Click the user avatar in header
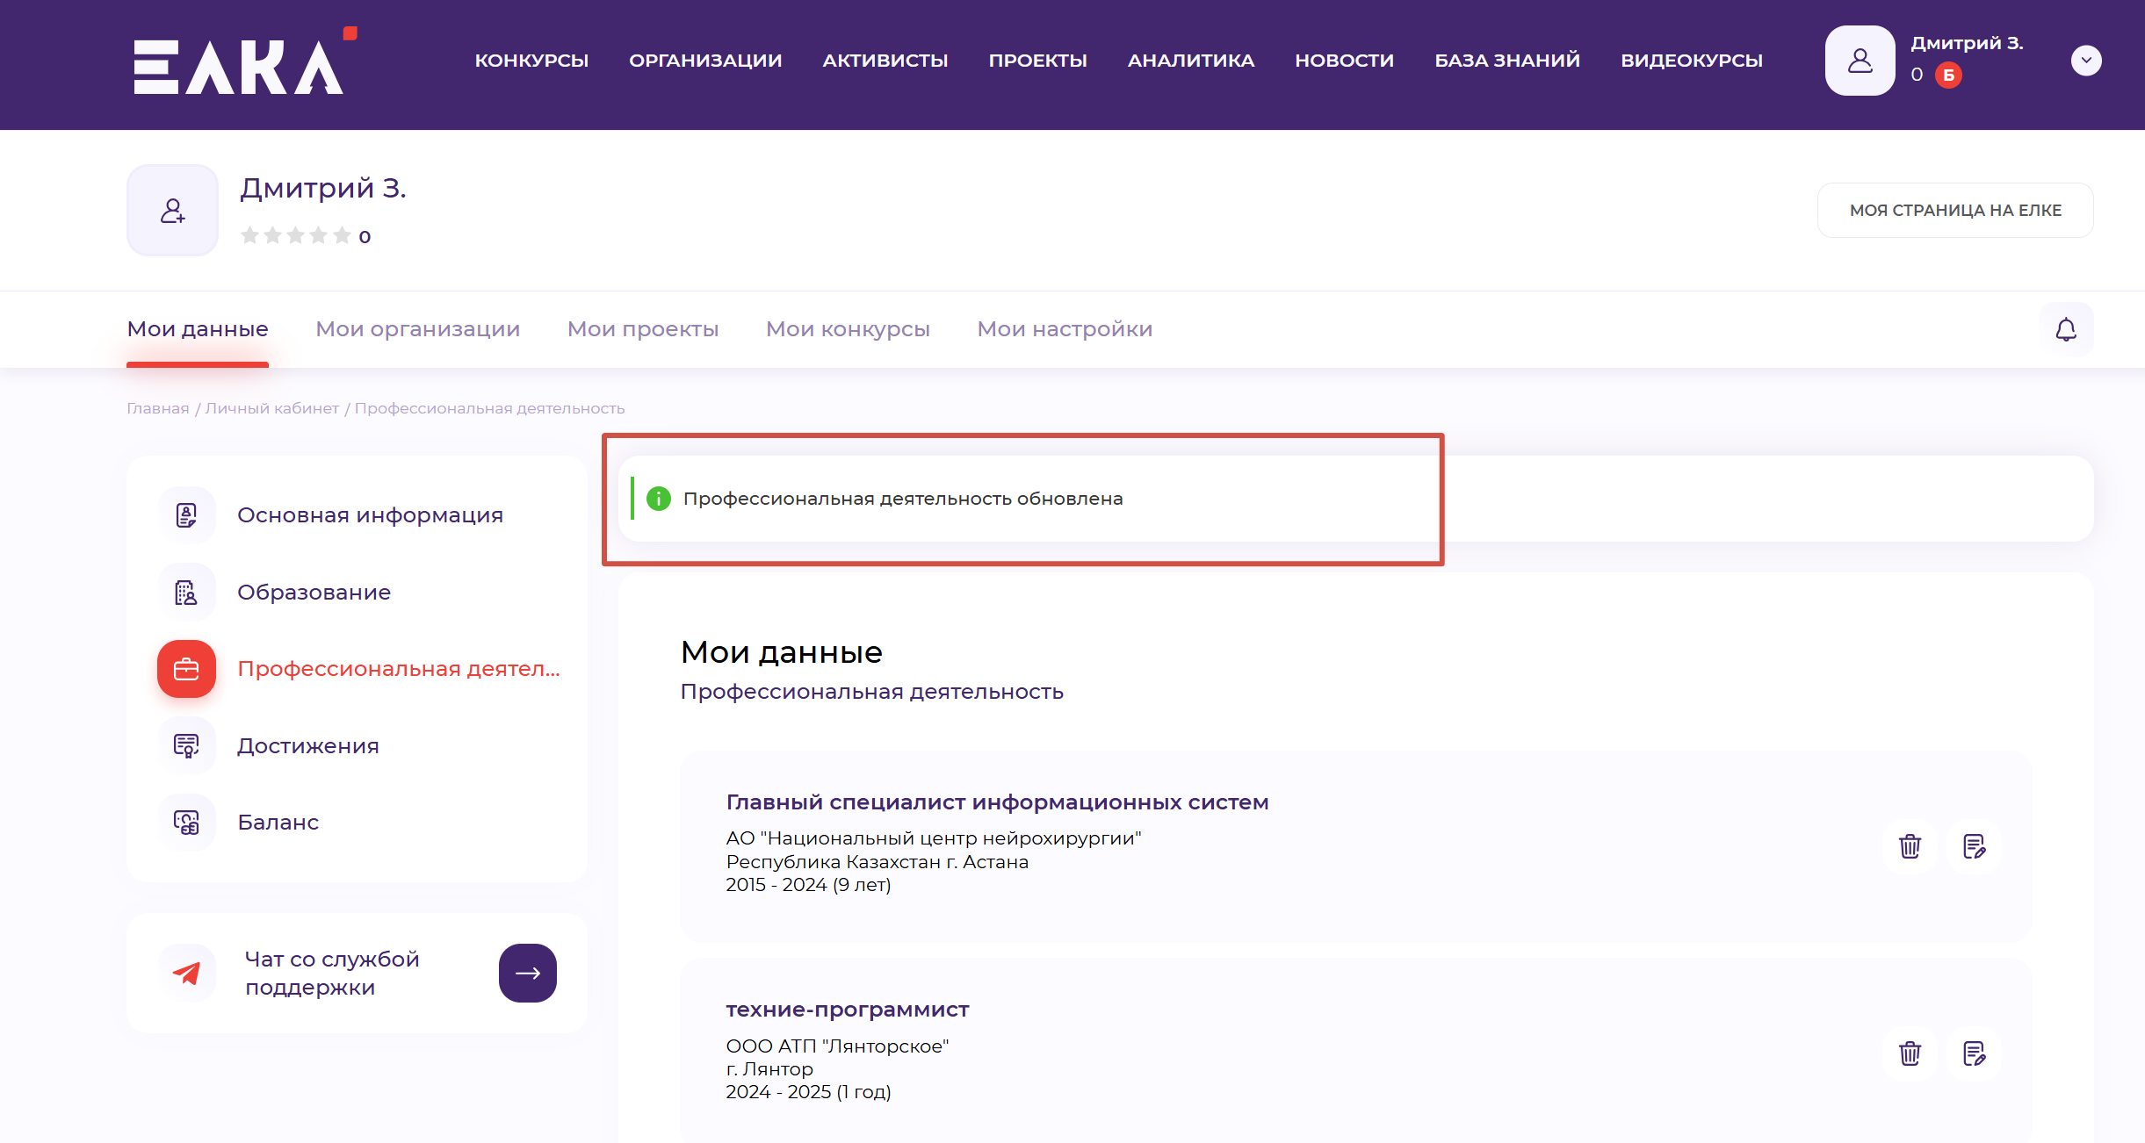The image size is (2145, 1143). coord(1860,61)
